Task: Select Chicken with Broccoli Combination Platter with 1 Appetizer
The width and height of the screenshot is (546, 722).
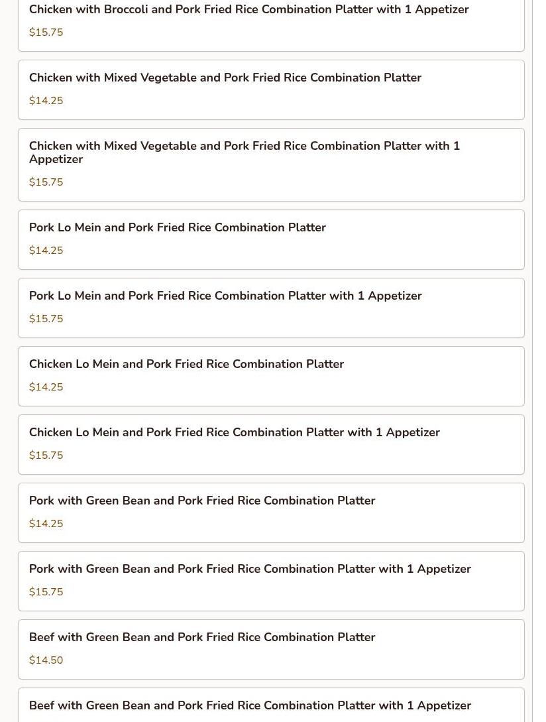Action: [248, 10]
